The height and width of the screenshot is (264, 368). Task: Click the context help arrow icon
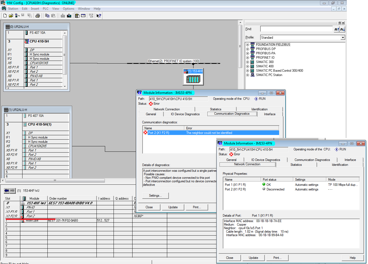tap(99, 16)
